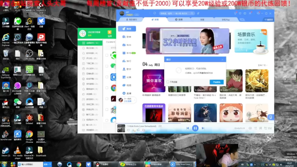
Task: Click the user avatar in Kugou title bar
Action: click(x=122, y=13)
